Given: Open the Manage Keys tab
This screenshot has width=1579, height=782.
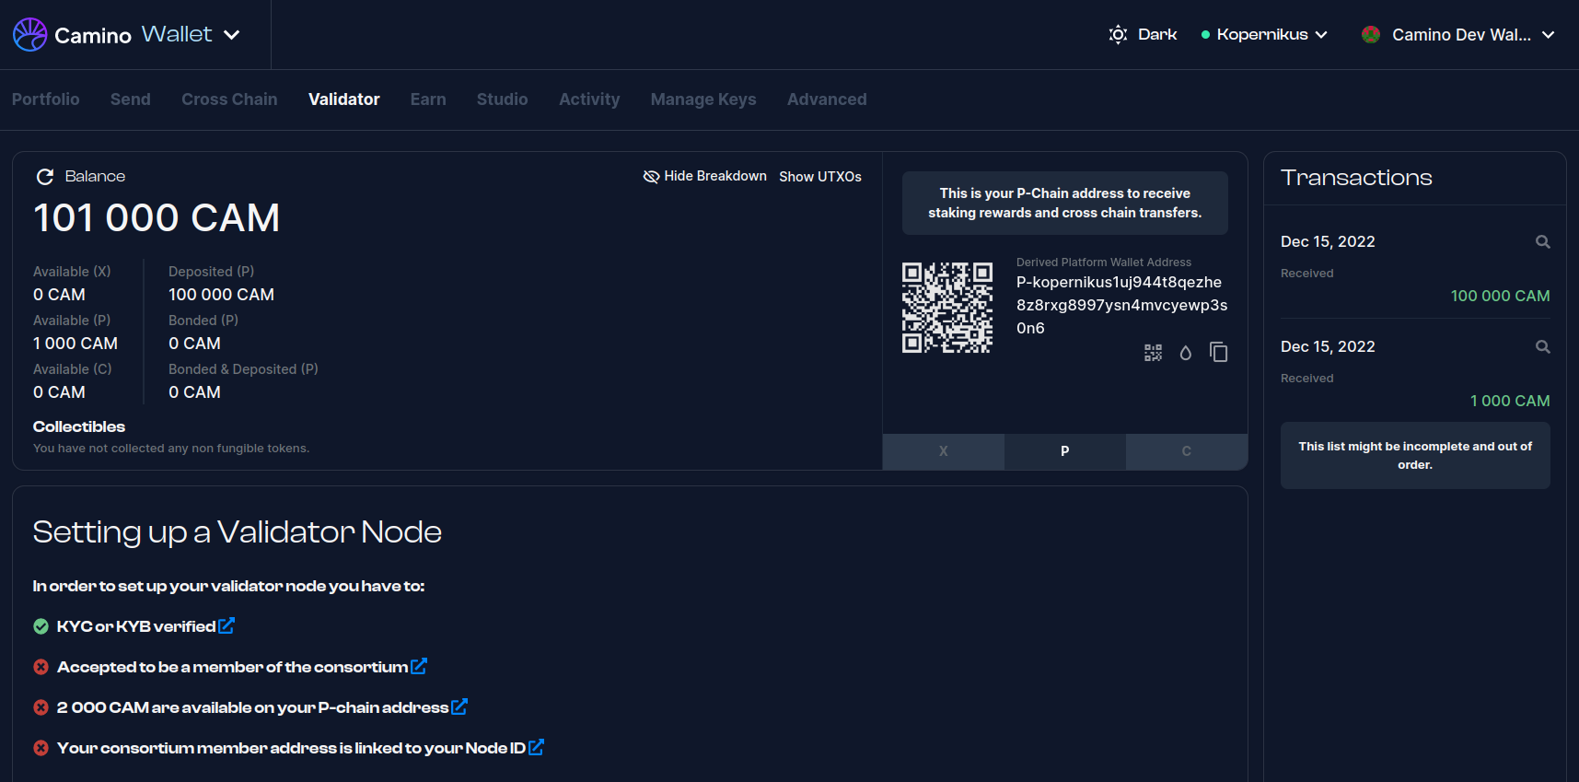Looking at the screenshot, I should [x=703, y=99].
